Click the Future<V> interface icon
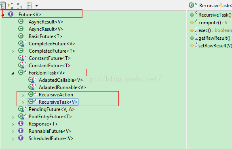Screen dimensions: 232x149 click(11, 14)
